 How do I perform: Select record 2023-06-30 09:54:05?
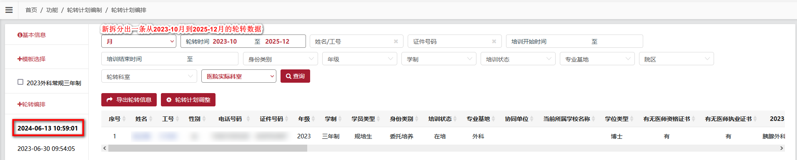pos(46,148)
